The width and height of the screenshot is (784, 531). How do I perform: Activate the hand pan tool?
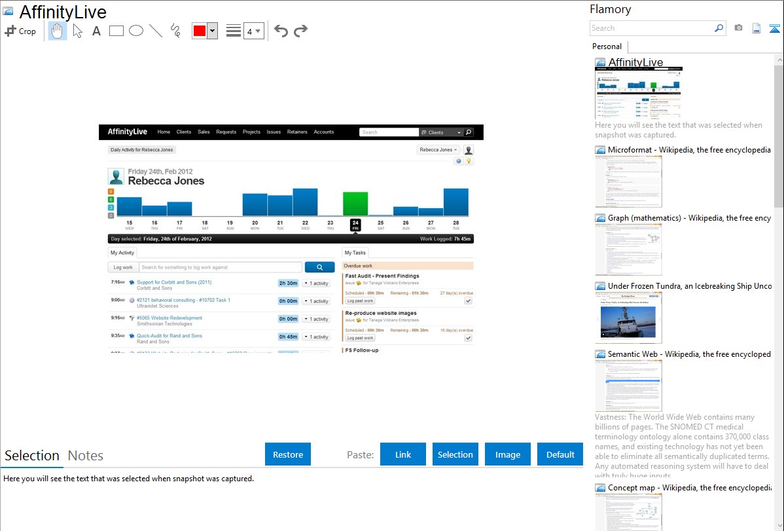point(57,31)
